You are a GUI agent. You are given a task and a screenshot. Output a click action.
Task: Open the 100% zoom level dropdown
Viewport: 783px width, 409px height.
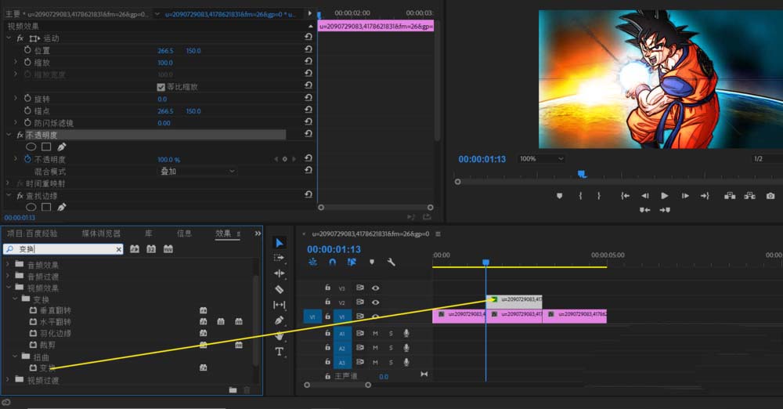(541, 159)
